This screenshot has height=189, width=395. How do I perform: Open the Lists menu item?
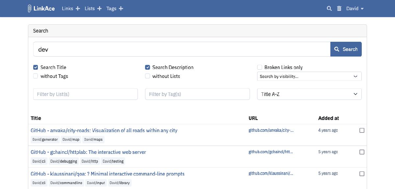tap(90, 9)
